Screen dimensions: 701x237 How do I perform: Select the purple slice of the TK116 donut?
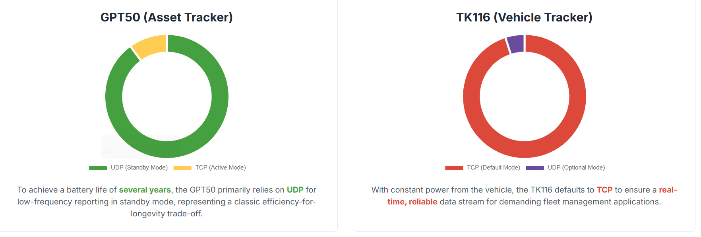[x=516, y=44]
